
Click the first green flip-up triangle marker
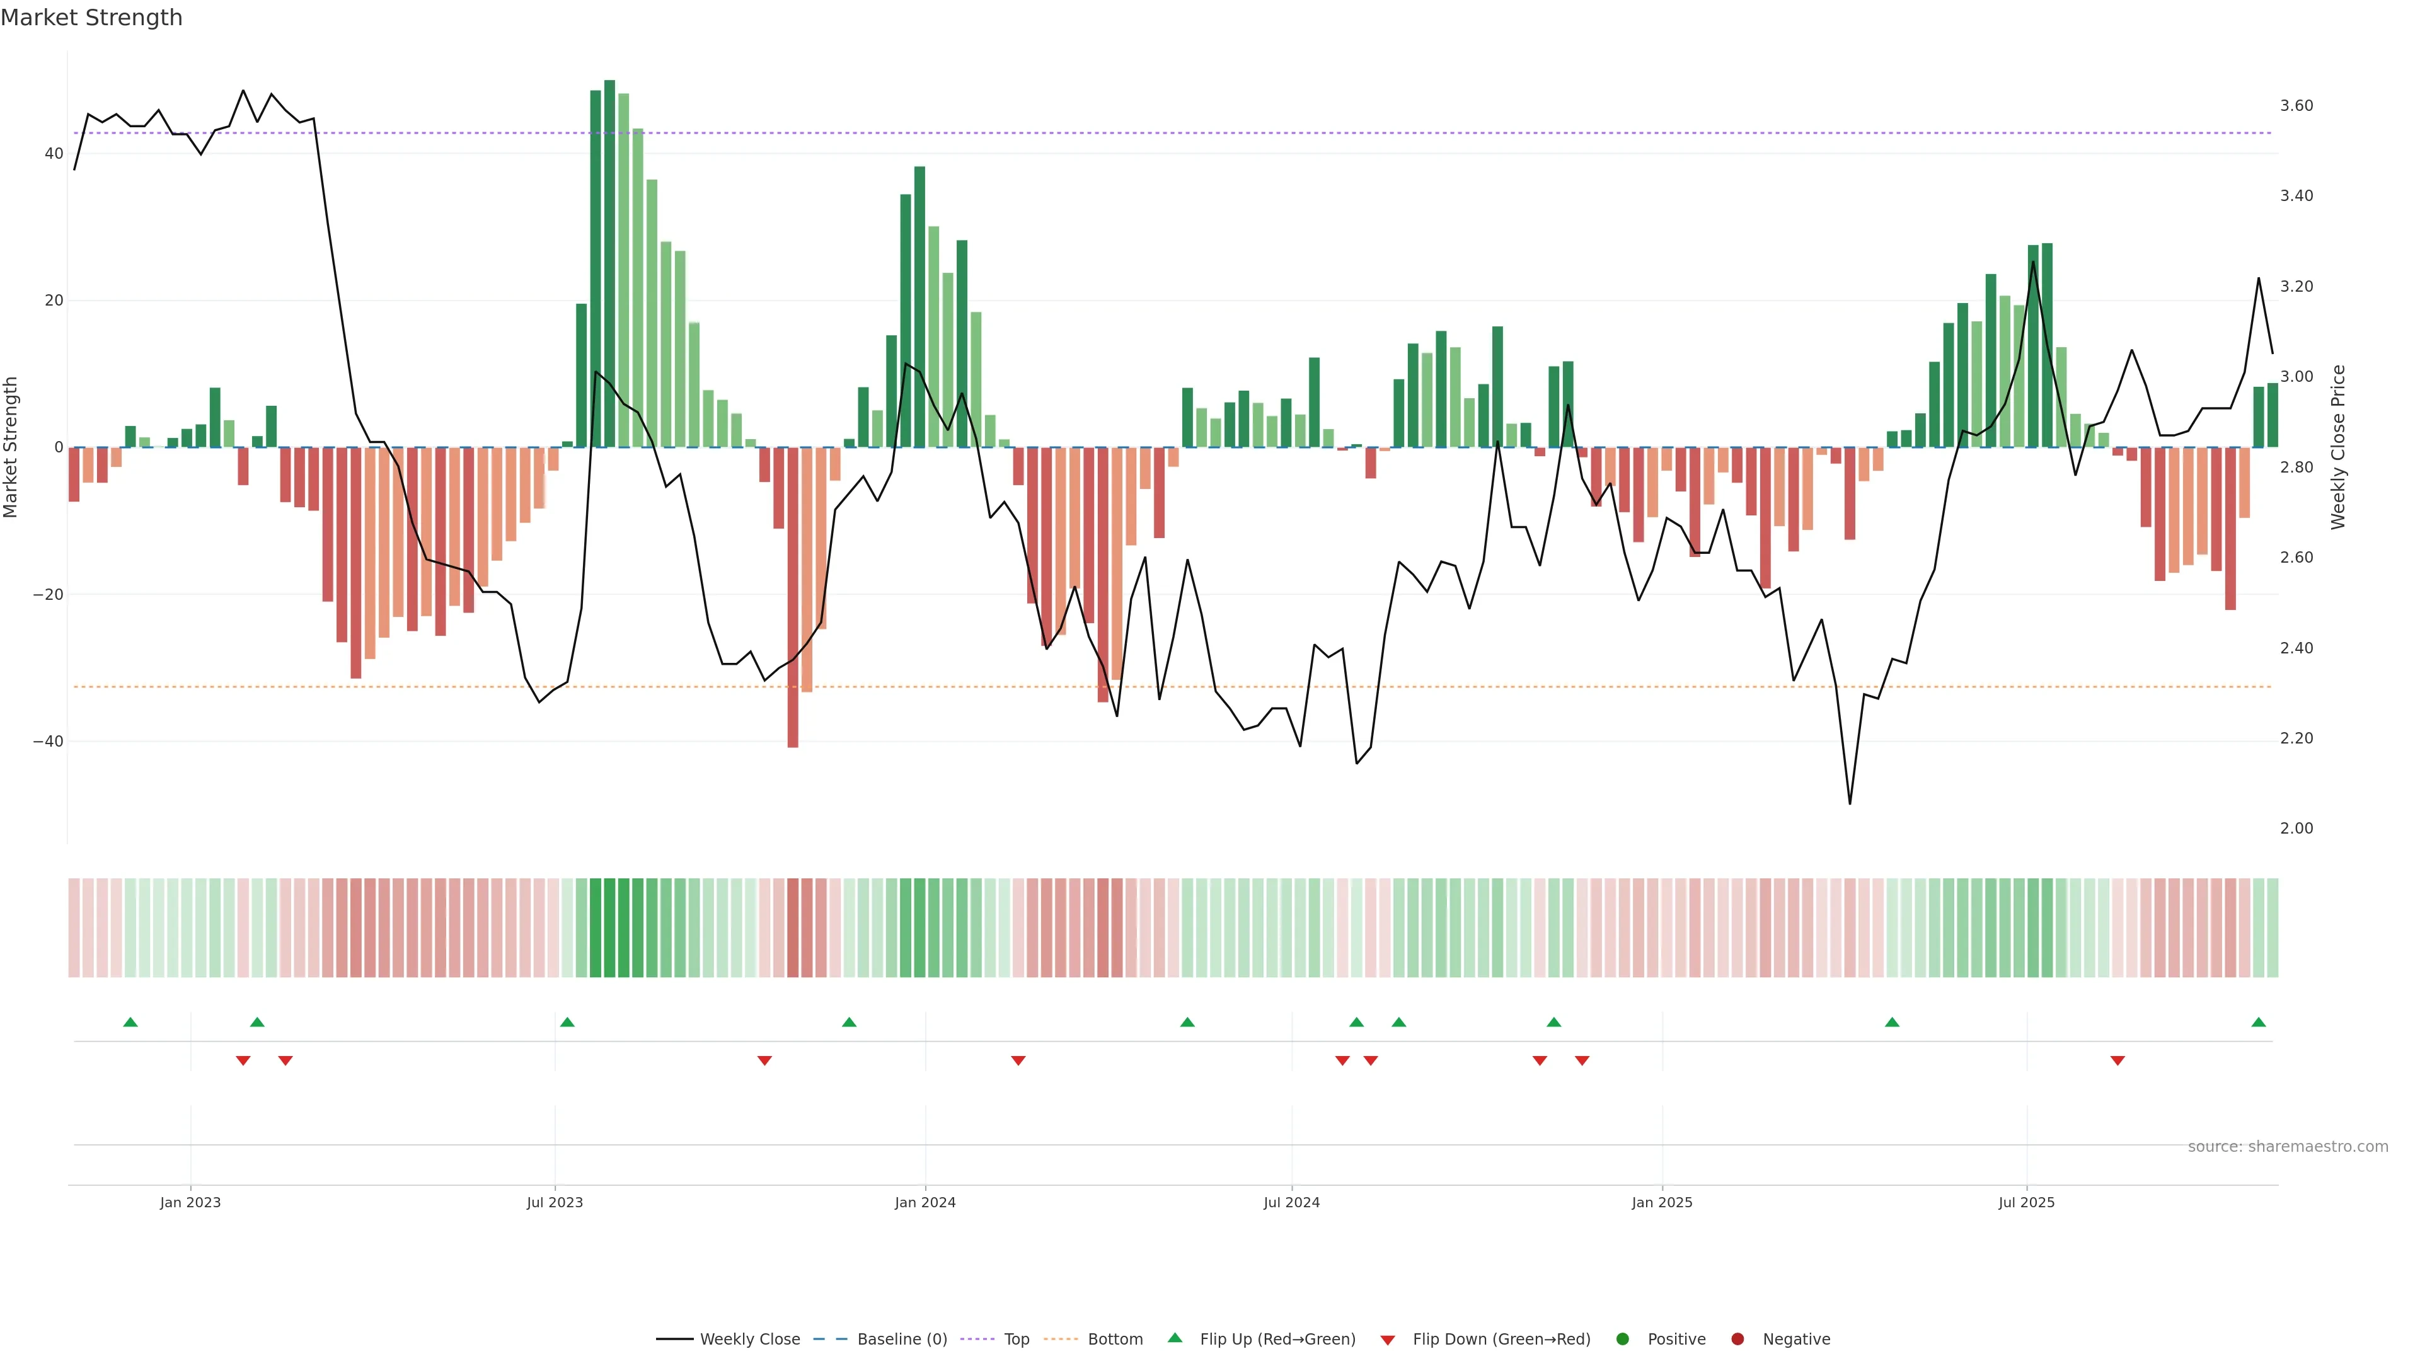click(130, 1022)
